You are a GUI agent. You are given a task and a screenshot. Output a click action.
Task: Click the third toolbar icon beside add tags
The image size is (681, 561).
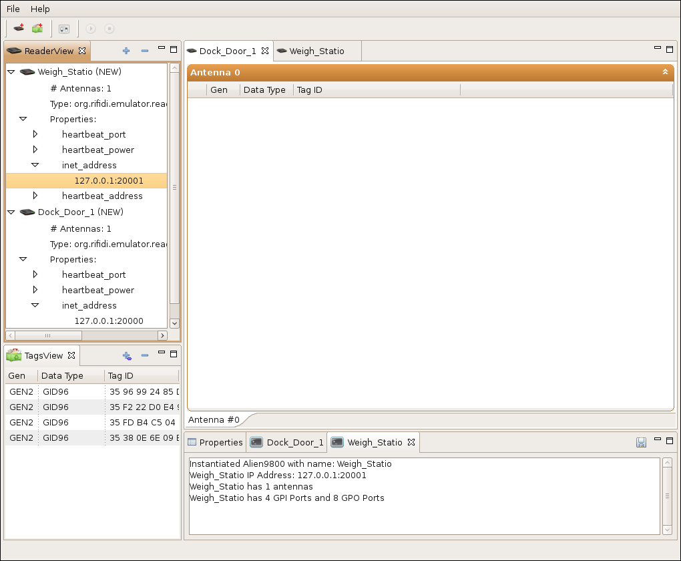click(64, 29)
